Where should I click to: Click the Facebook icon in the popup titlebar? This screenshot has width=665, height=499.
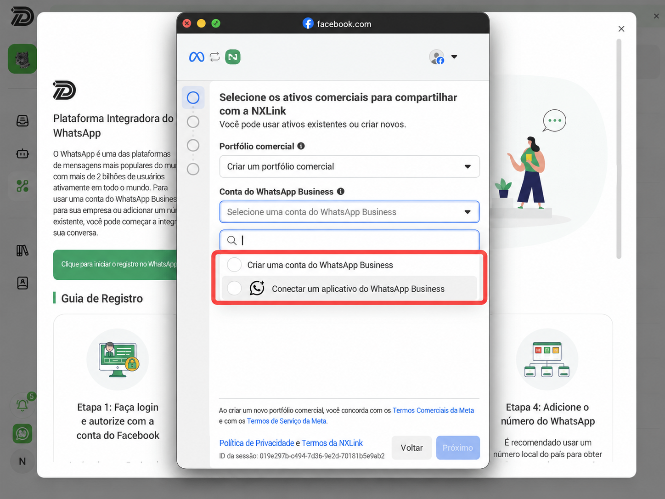[x=308, y=23]
